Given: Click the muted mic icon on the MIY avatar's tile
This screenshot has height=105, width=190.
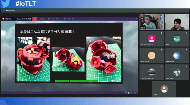Looking at the screenshot, I should click(x=187, y=33).
